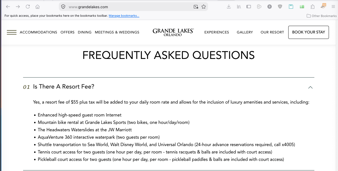This screenshot has height=171, width=338.
Task: Click the teal floppy disk save extension
Action: tap(291, 7)
